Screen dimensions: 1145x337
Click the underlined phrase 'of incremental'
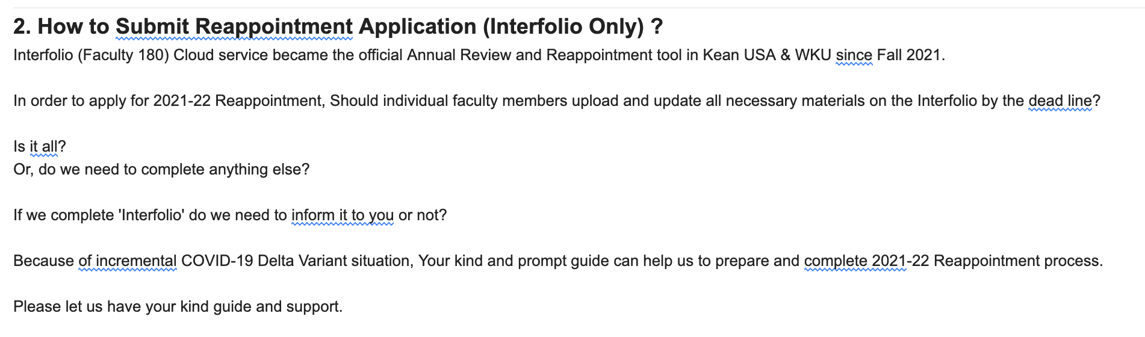(x=128, y=261)
